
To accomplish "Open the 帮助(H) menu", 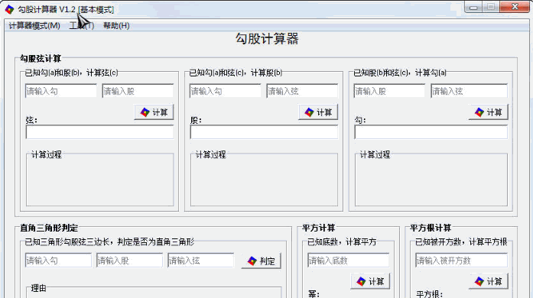I will tap(116, 25).
